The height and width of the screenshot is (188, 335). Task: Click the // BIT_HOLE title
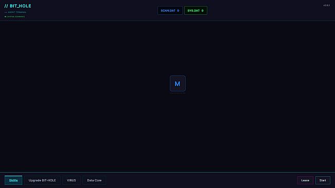point(17,6)
